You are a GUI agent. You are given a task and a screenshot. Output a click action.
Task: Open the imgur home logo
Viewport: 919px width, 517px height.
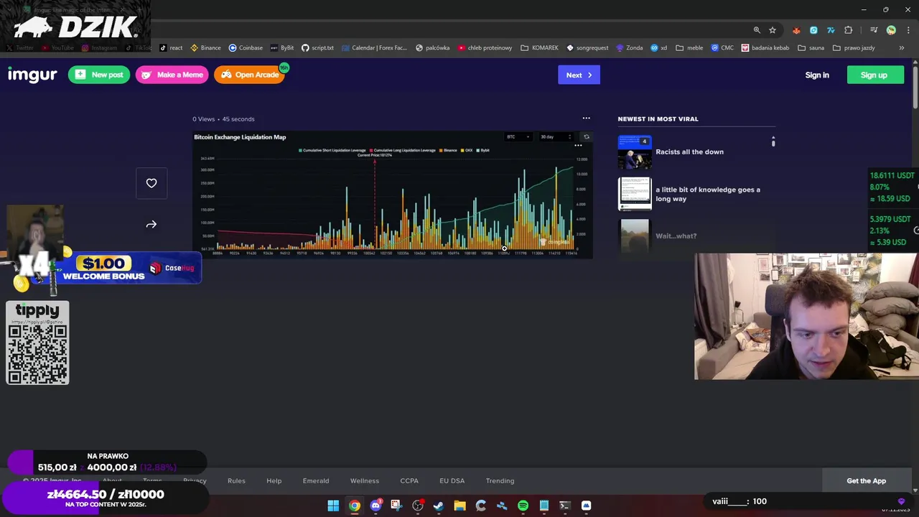click(32, 75)
